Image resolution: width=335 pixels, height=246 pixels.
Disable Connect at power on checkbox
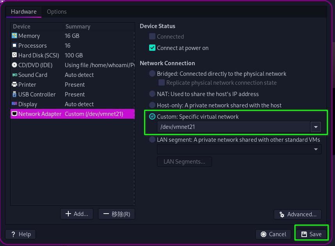pyautogui.click(x=152, y=48)
